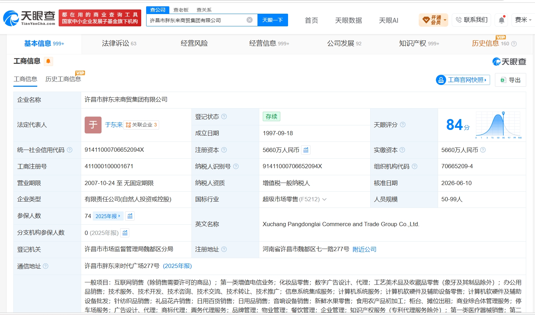Show help for 登记状态
This screenshot has width=535, height=315.
pyautogui.click(x=224, y=117)
